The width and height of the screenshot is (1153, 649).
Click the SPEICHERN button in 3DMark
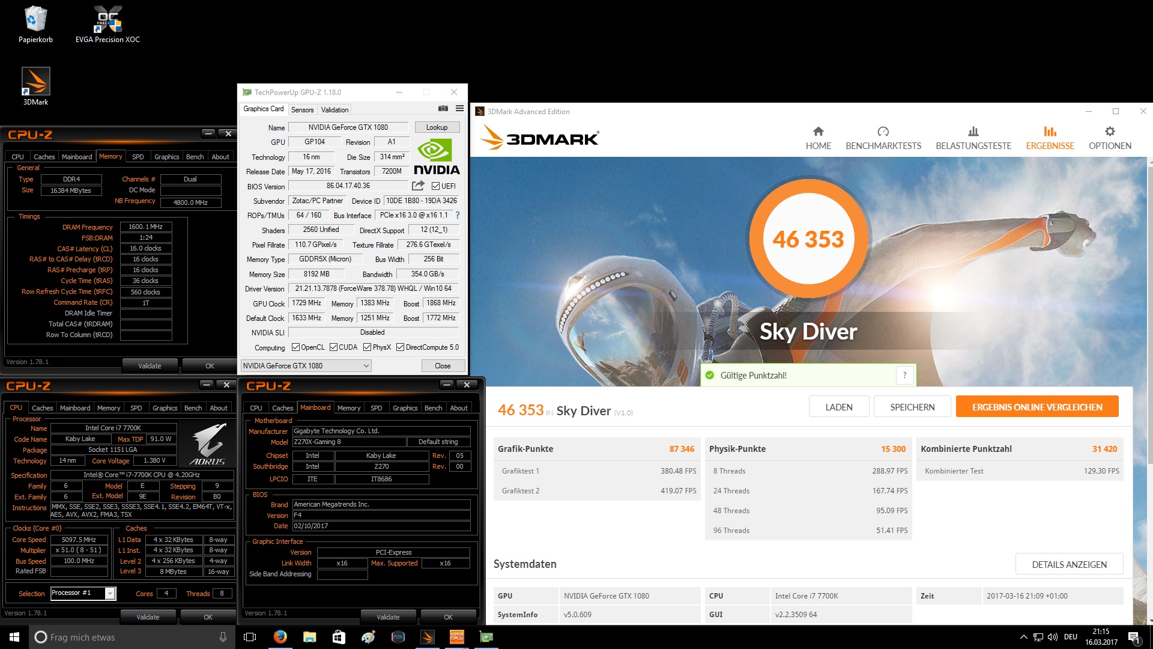click(x=912, y=407)
